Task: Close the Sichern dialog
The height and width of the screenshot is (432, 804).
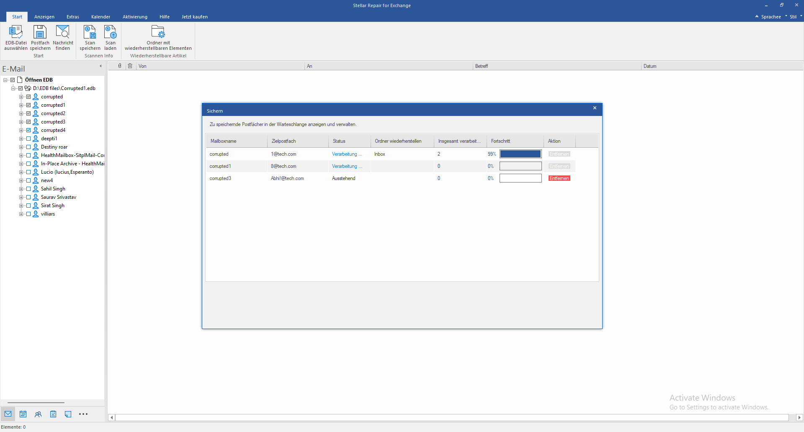Action: coord(595,108)
